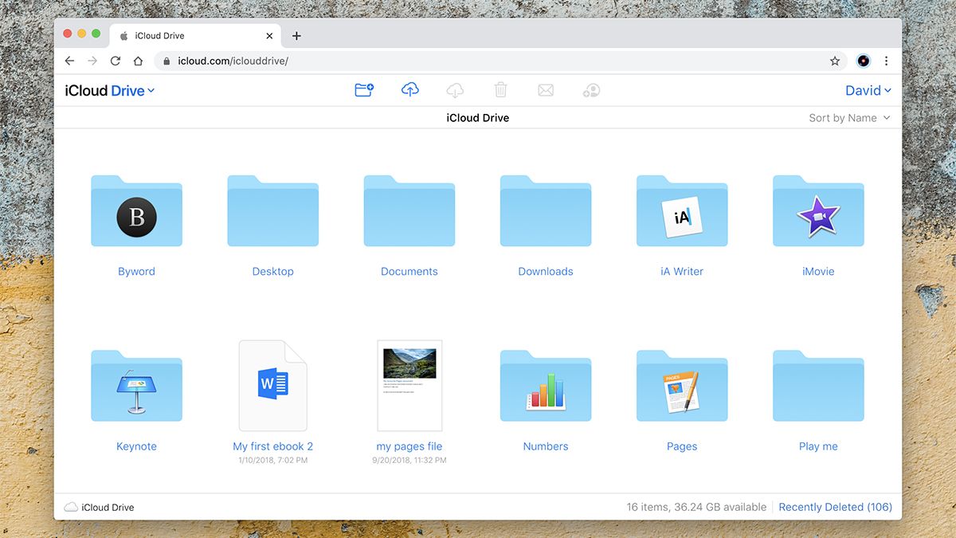Click the iCloud Drive cloud icon in status bar

point(72,507)
